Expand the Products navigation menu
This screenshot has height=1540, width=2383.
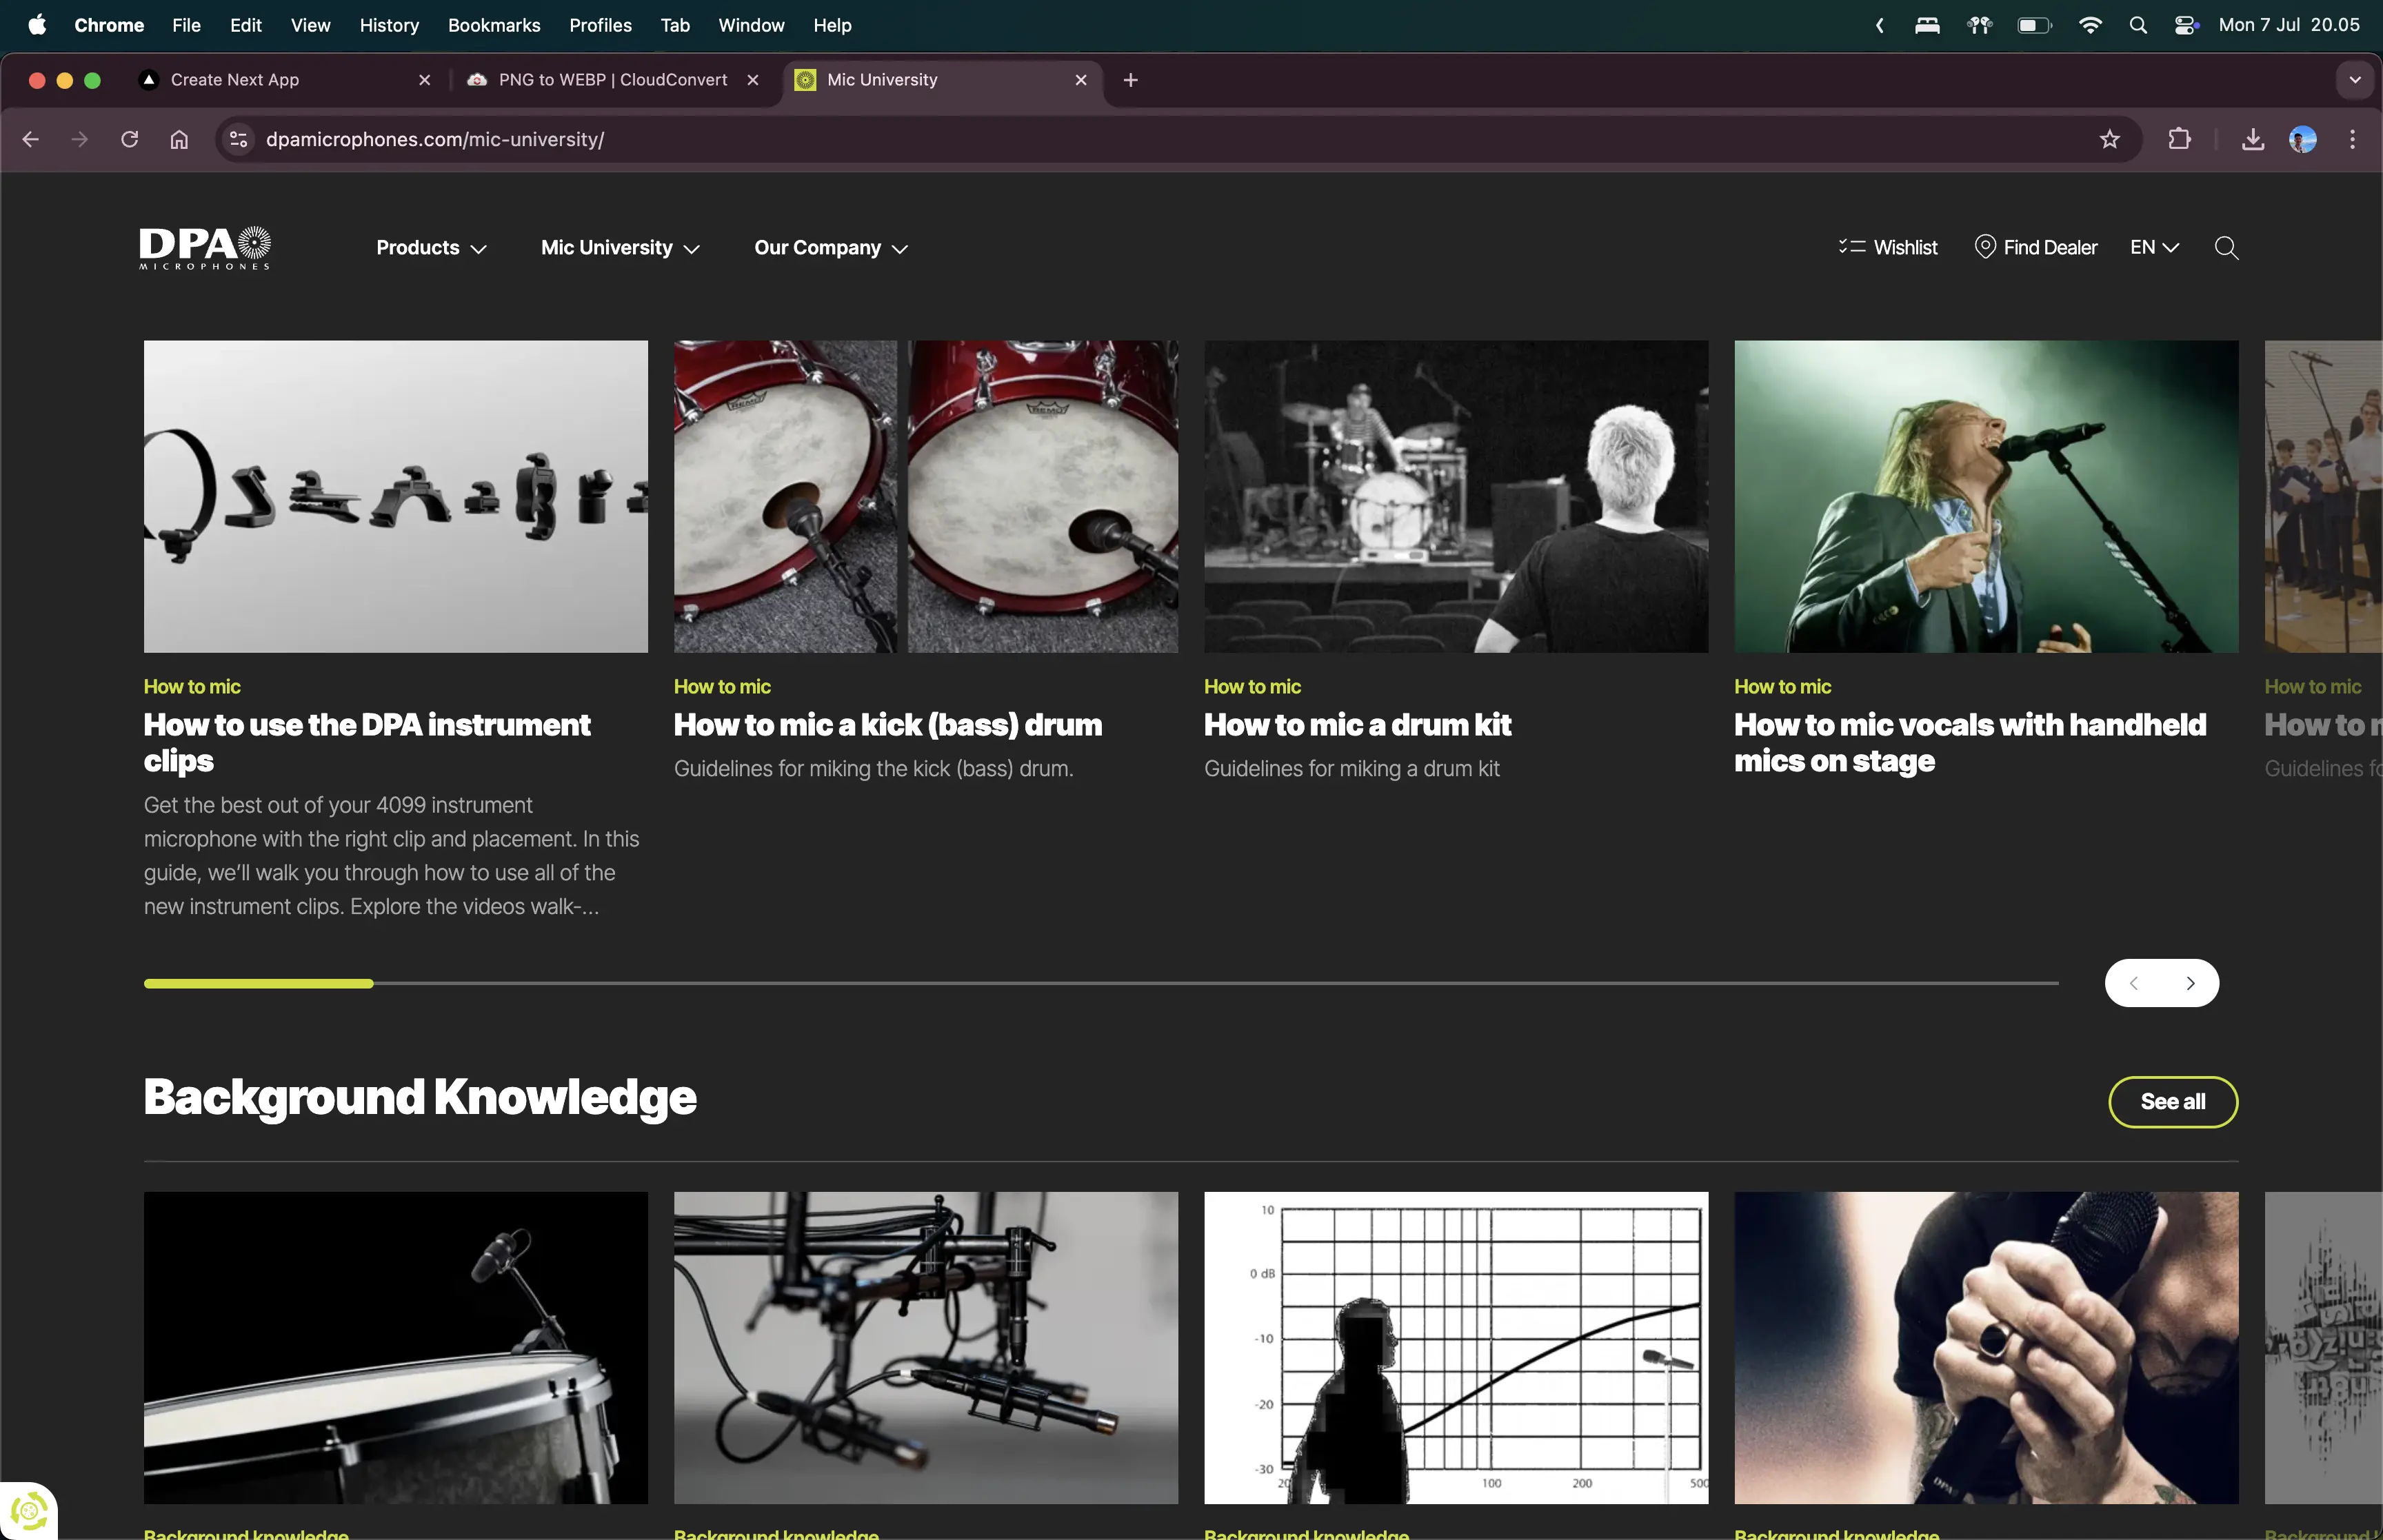(x=431, y=248)
